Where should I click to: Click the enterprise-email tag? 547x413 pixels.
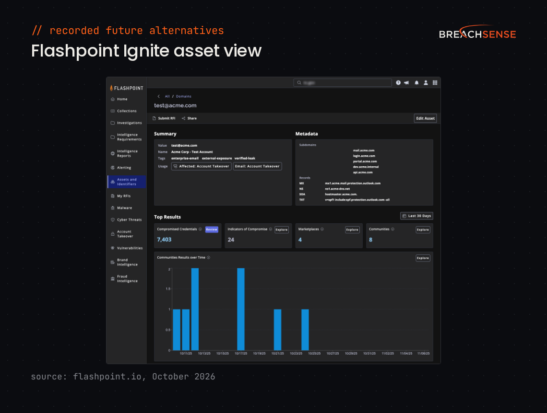coord(185,159)
